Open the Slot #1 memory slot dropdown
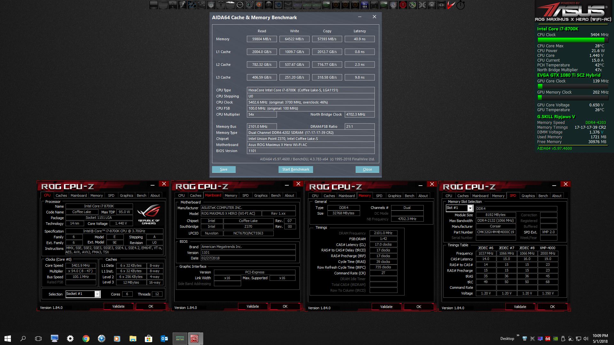The height and width of the screenshot is (345, 614). click(x=470, y=208)
